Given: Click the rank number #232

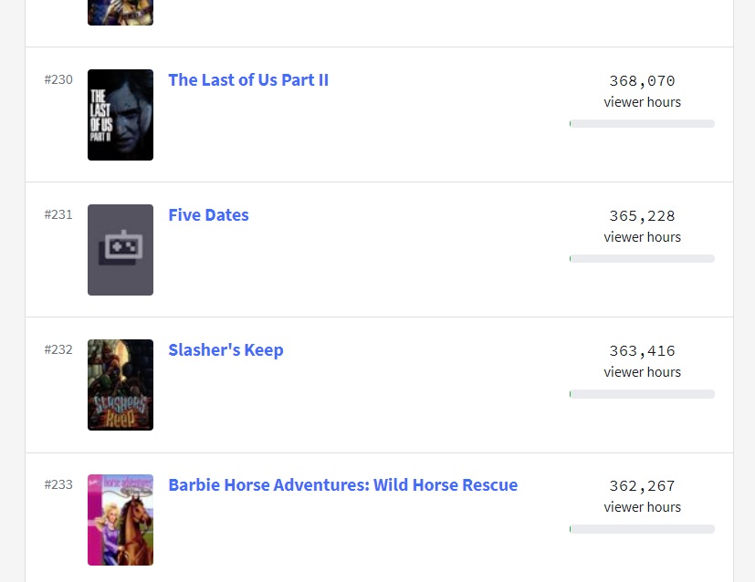Looking at the screenshot, I should [58, 349].
